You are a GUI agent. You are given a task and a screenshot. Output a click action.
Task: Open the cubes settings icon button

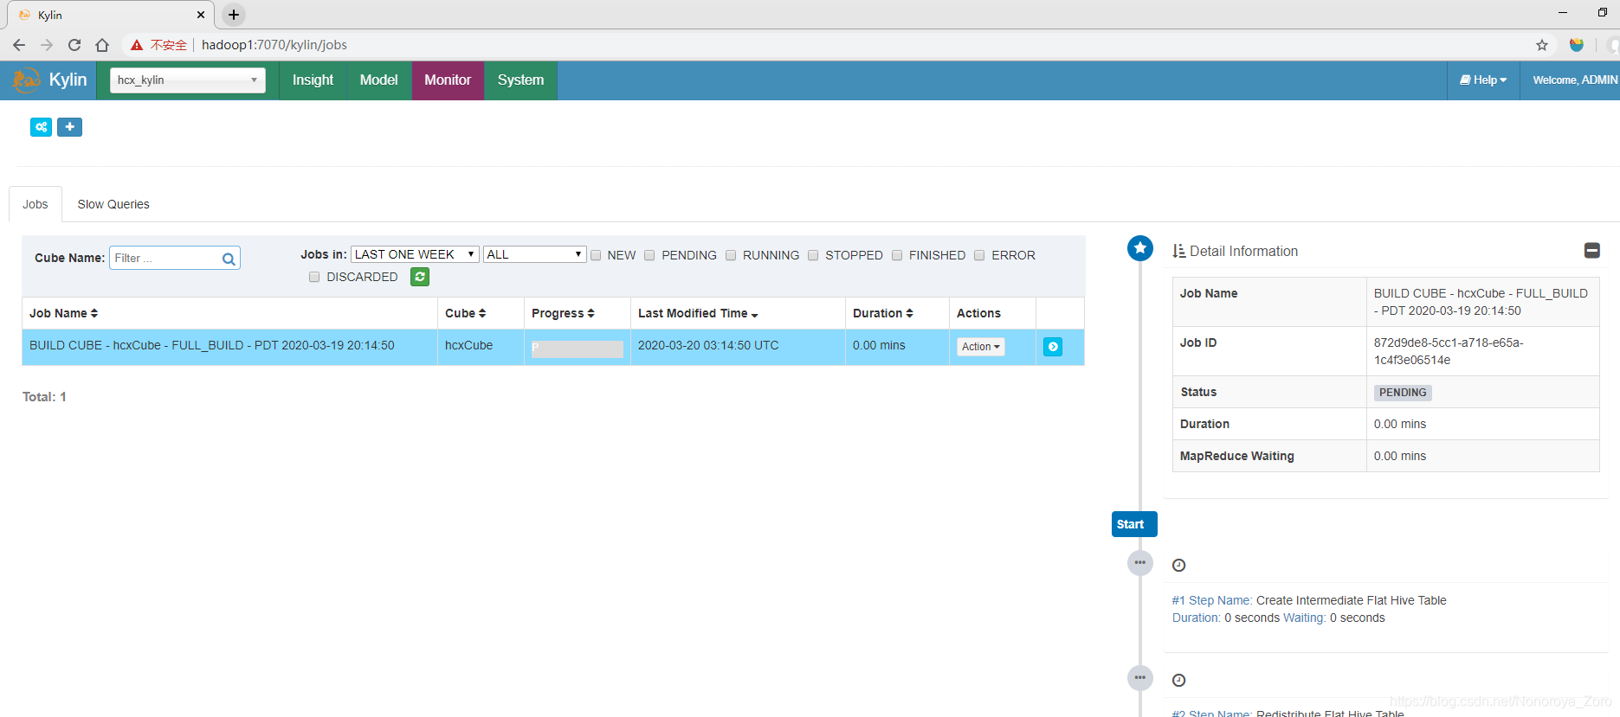[41, 127]
